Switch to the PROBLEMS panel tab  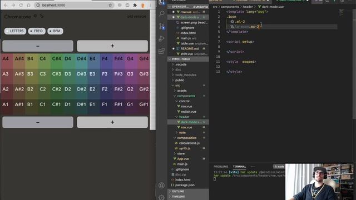click(221, 167)
